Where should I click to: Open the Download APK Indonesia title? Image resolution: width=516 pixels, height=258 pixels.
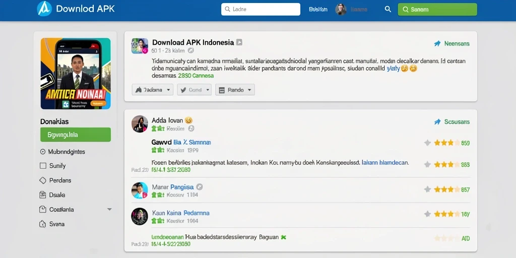(x=193, y=42)
